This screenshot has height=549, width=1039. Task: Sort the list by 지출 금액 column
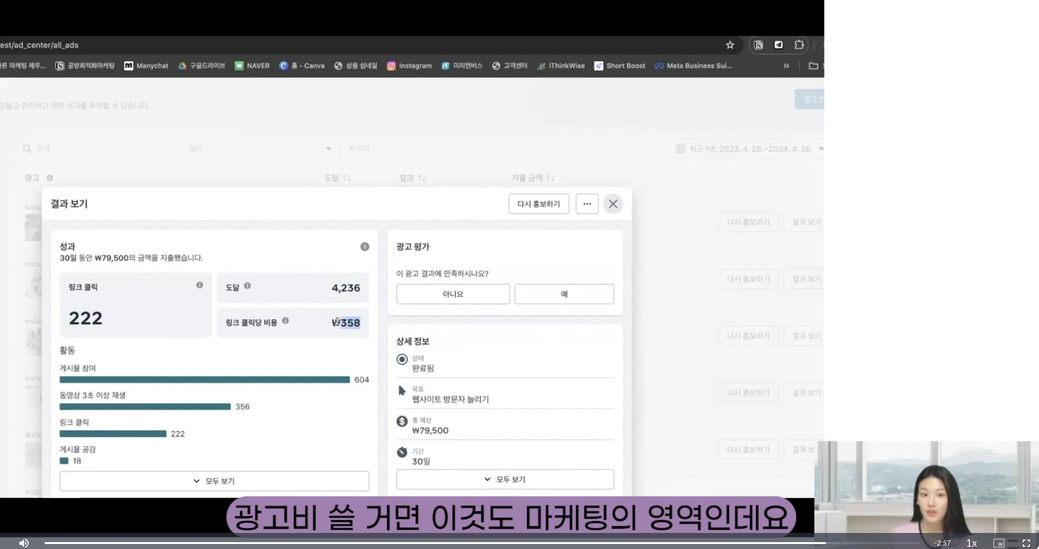533,178
